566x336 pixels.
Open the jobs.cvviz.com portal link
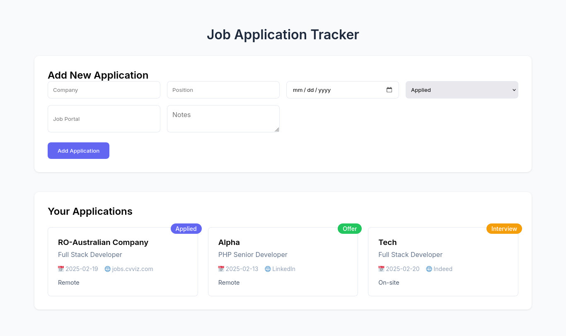pyautogui.click(x=133, y=269)
